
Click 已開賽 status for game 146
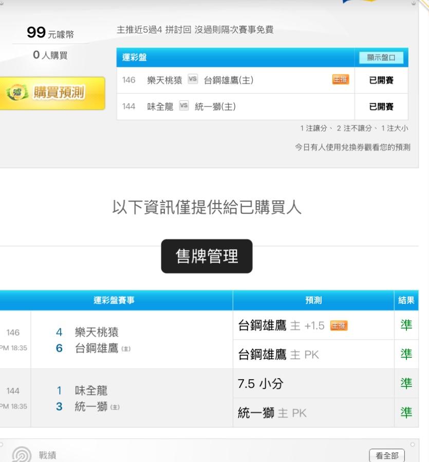pyautogui.click(x=381, y=80)
